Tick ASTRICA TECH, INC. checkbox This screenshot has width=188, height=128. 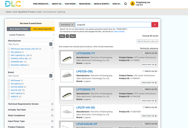click(x=9, y=59)
